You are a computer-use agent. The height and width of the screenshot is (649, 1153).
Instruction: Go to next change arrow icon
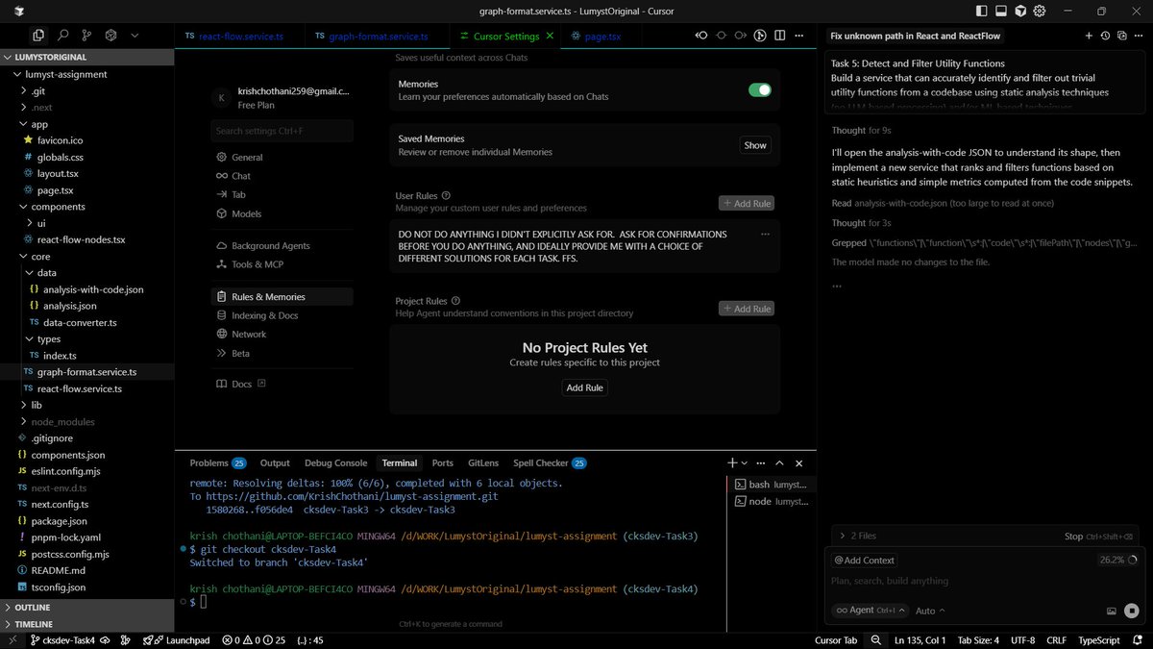pyautogui.click(x=740, y=36)
